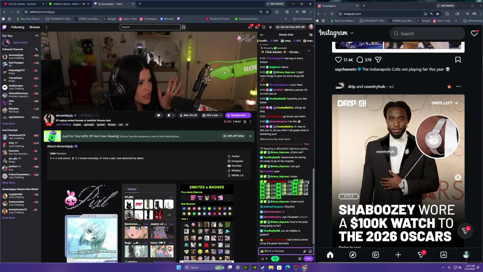Bookmark the saycheesetv Instagram post
The image size is (483, 272).
click(x=458, y=60)
